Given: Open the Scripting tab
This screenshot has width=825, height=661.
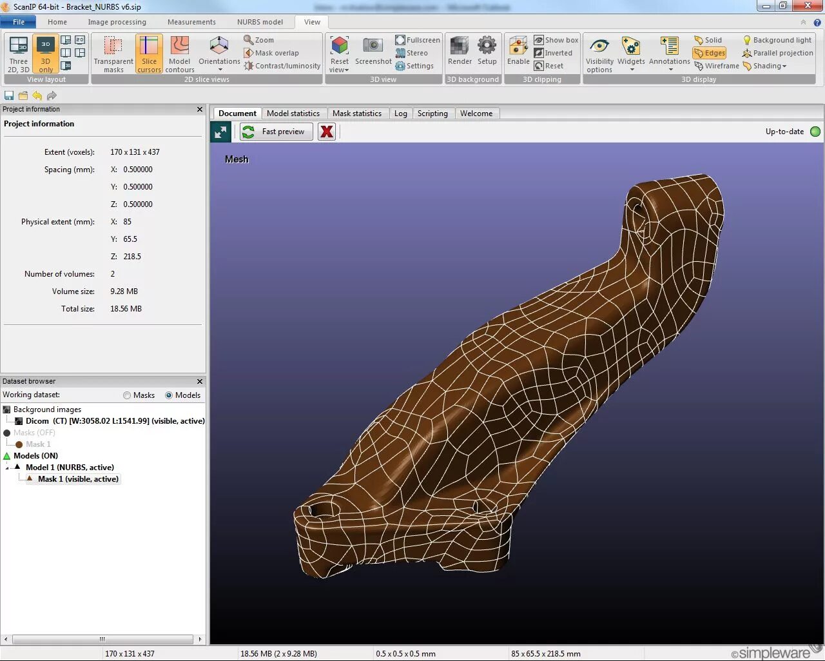Looking at the screenshot, I should click(x=432, y=113).
